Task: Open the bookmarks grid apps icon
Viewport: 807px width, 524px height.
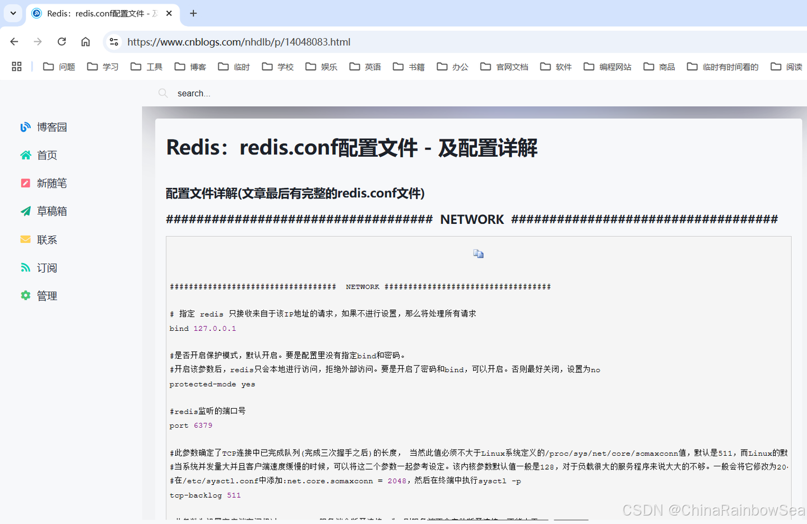Action: coord(16,66)
